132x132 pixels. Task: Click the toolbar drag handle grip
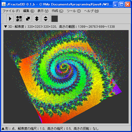pyautogui.click(x=3, y=19)
